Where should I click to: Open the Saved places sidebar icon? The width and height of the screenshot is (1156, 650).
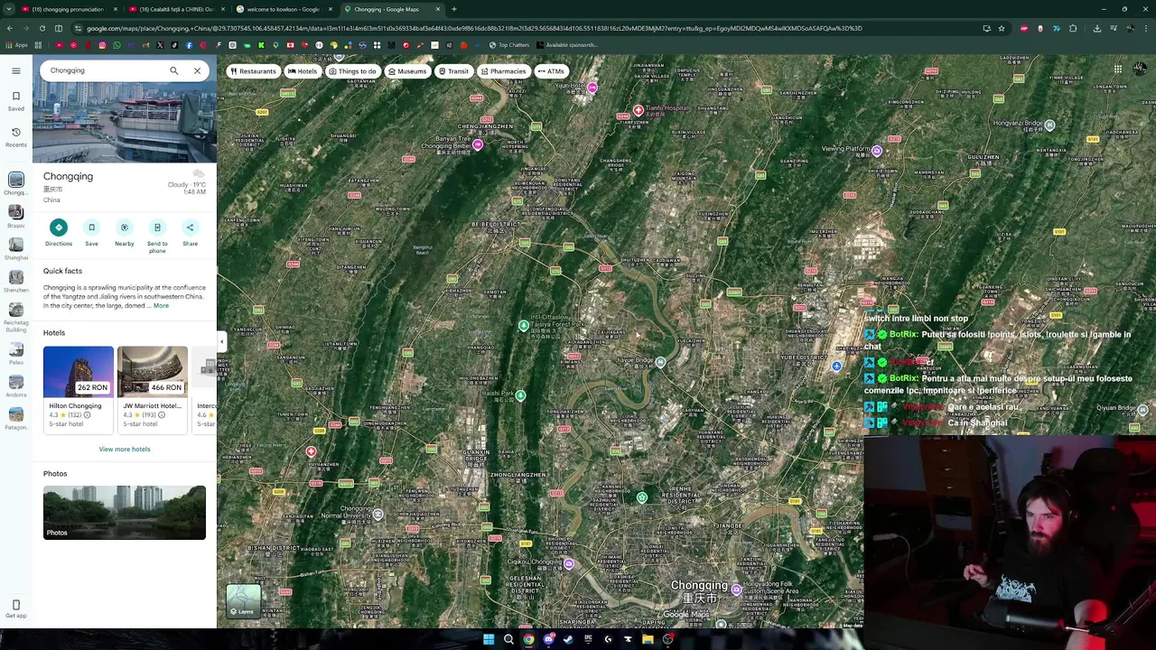click(15, 100)
